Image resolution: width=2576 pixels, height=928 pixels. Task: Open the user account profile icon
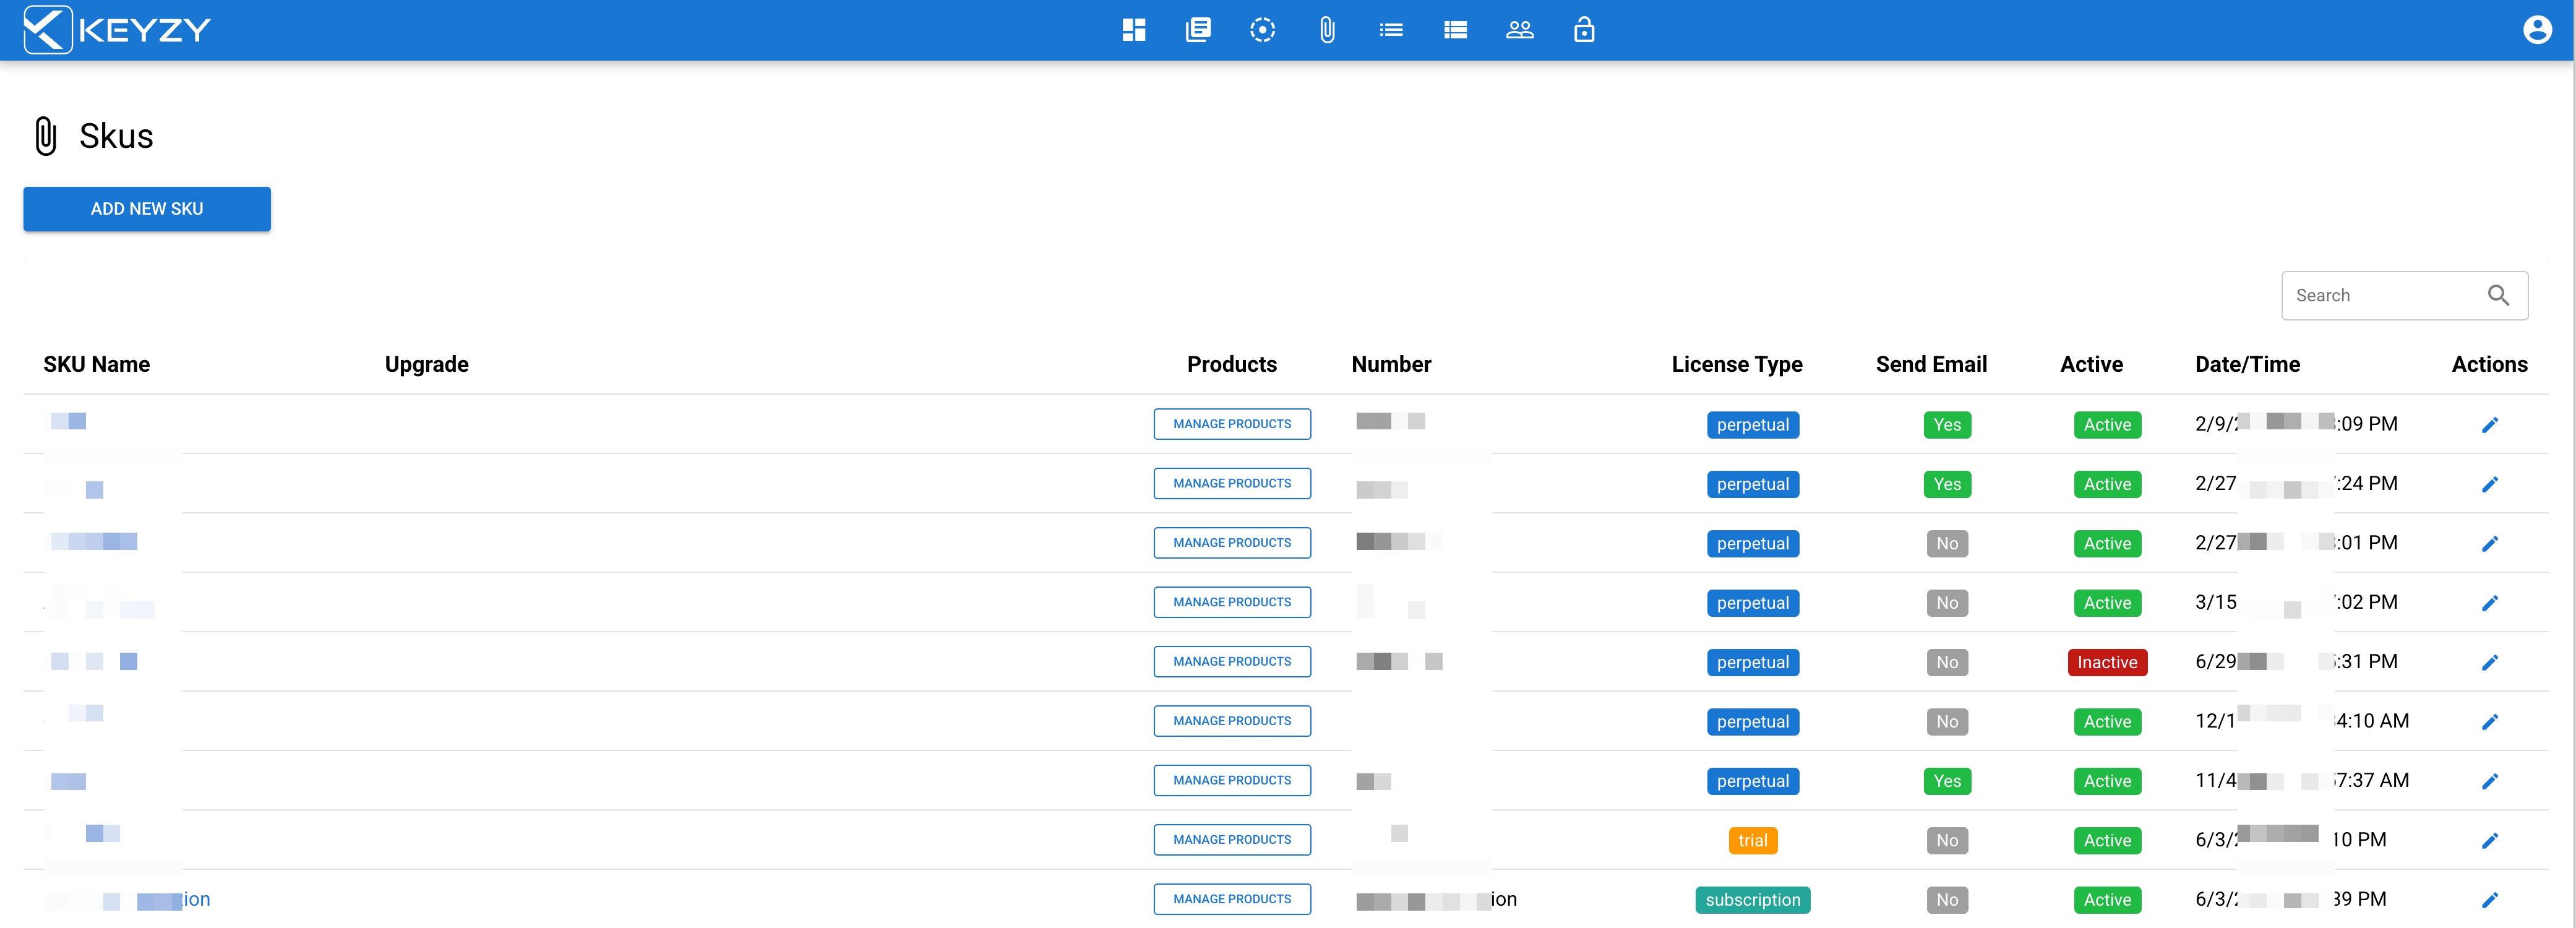pos(2537,30)
